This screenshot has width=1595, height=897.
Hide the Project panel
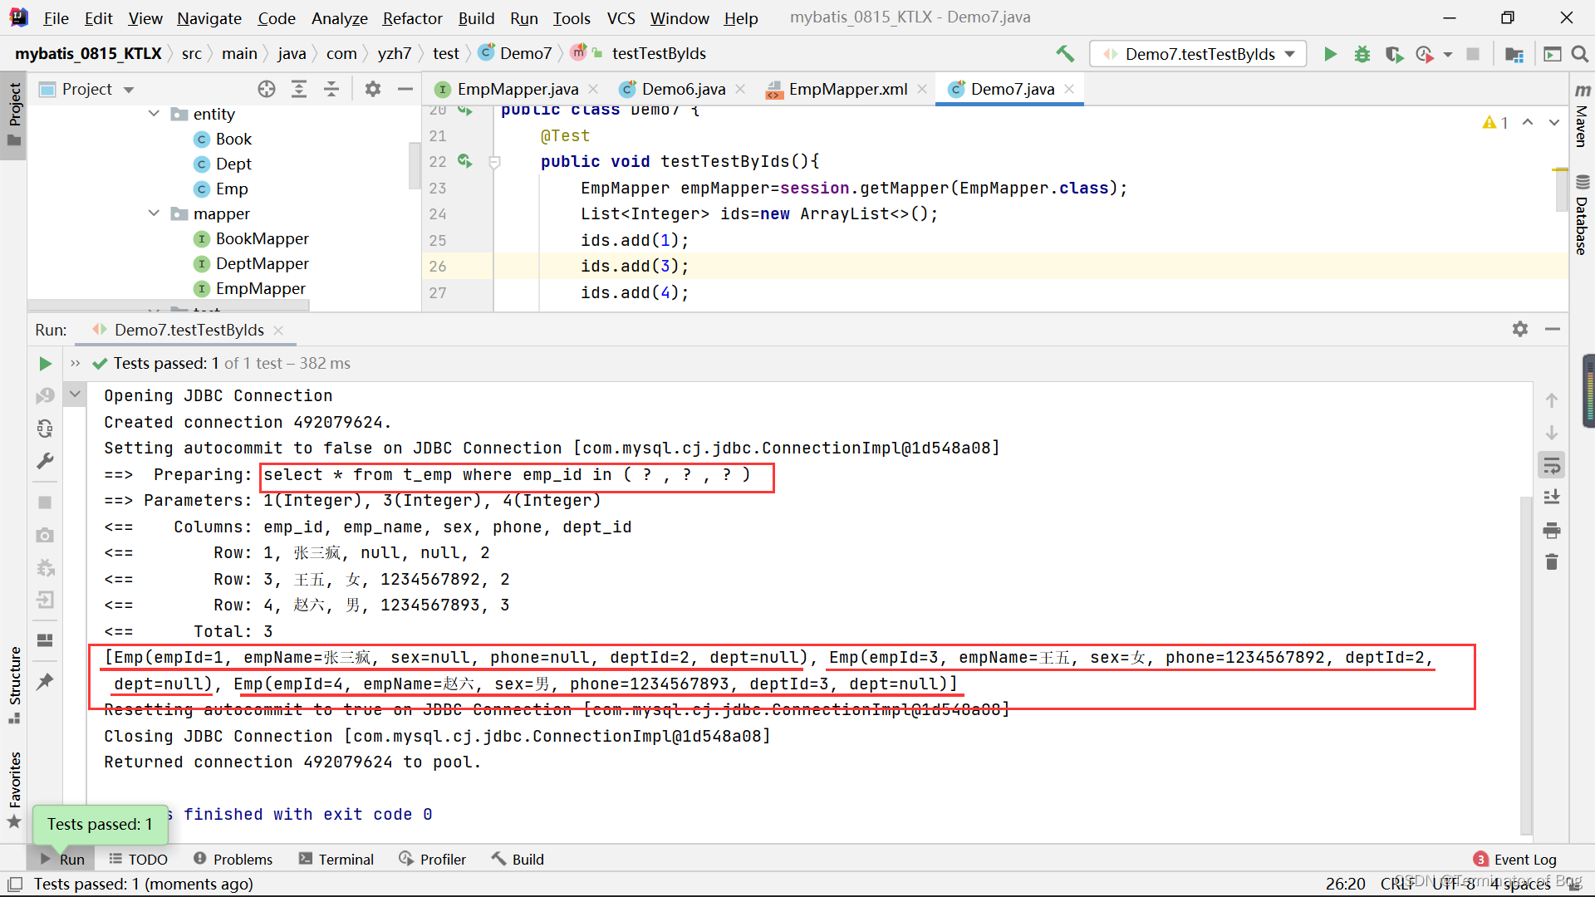point(405,89)
